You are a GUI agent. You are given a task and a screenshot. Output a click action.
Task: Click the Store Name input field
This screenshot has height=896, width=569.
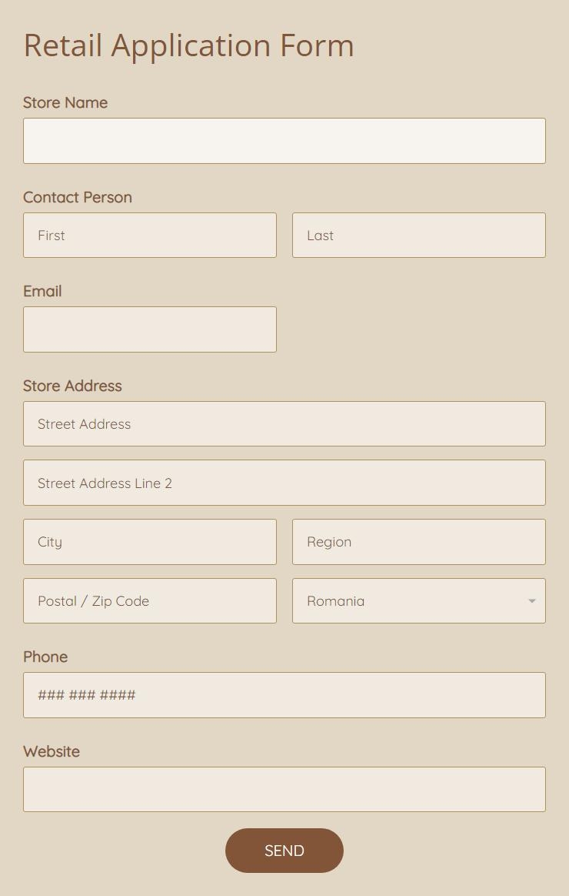tap(284, 141)
